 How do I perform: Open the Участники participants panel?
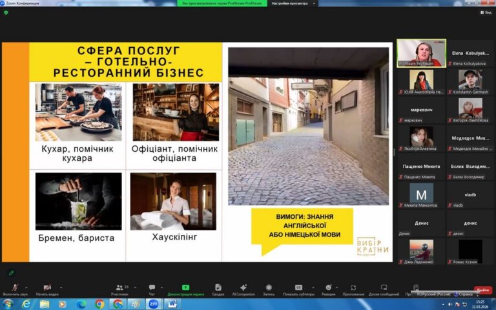tap(119, 288)
